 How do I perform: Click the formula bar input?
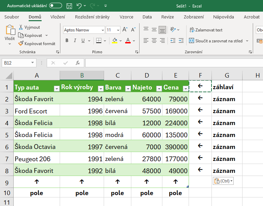pyautogui.click(x=174, y=63)
